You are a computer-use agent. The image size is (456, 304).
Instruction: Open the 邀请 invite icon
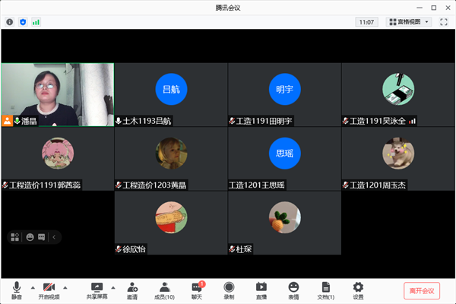point(132,289)
